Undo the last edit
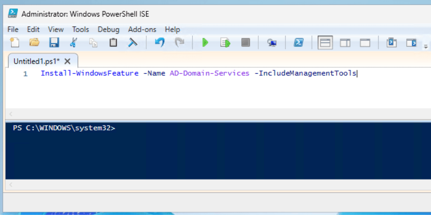The width and height of the screenshot is (431, 215). [160, 43]
